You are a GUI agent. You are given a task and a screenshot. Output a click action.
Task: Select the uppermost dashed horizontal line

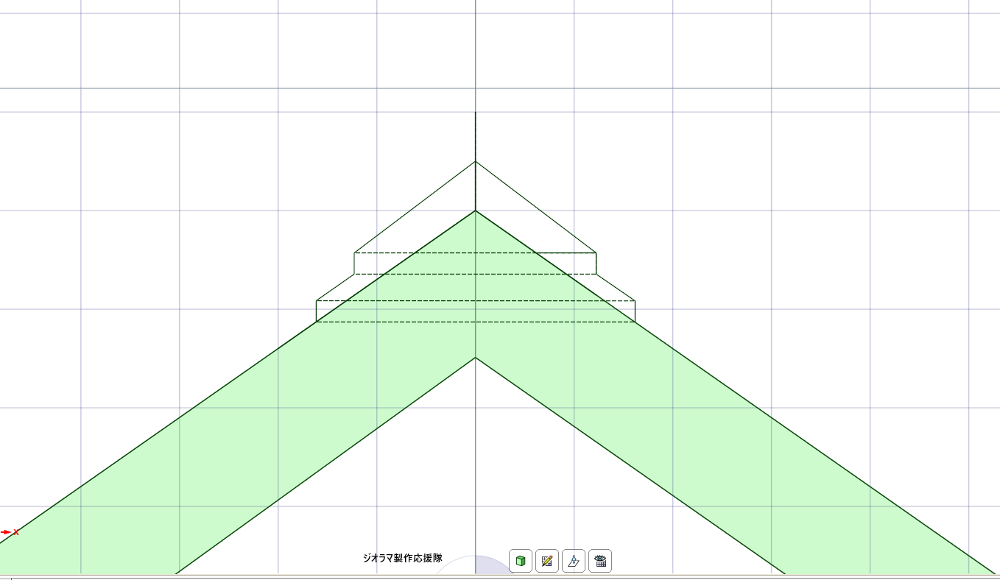[x=442, y=252]
